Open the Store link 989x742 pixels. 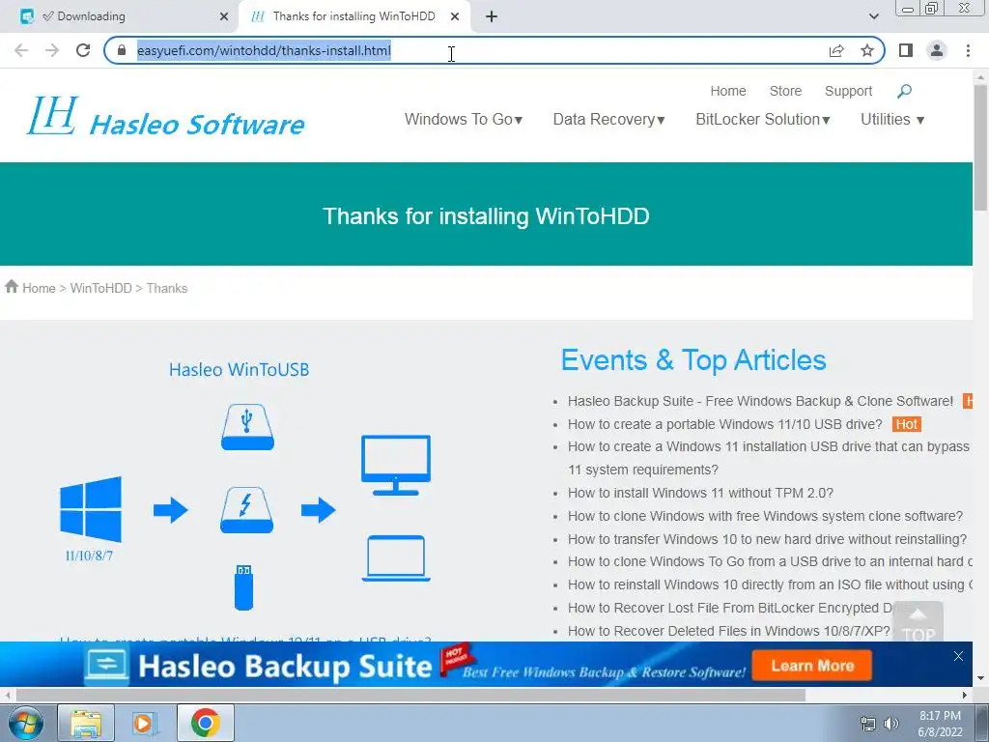[x=785, y=91]
